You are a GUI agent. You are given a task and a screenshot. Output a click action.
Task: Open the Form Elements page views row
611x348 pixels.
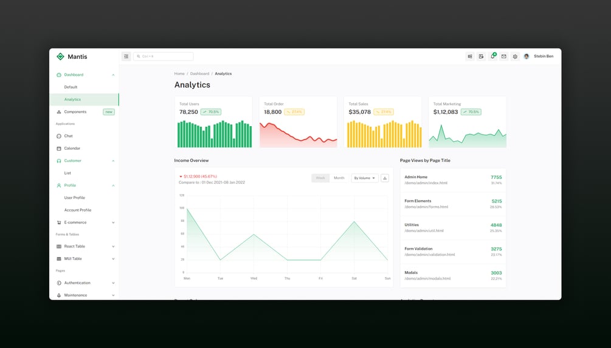click(x=453, y=204)
